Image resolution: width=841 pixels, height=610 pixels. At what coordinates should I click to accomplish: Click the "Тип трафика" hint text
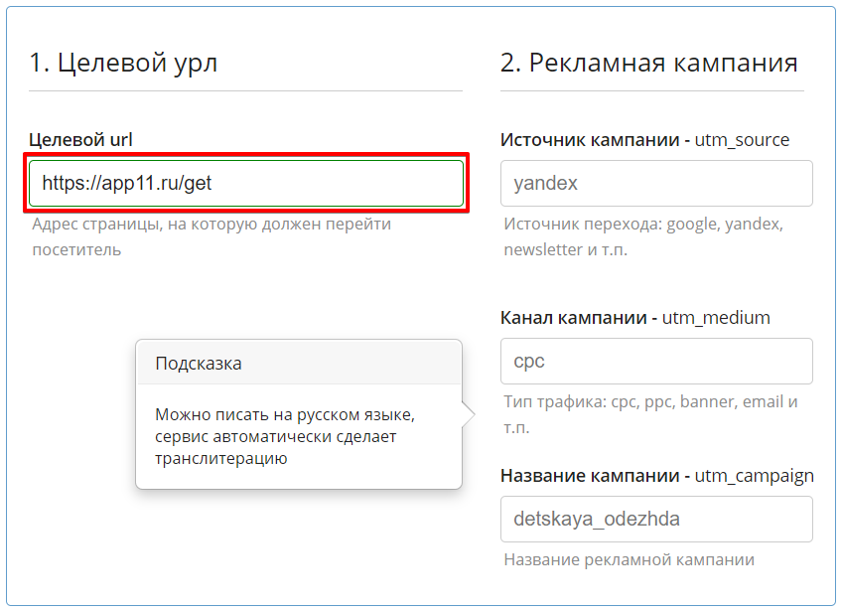click(650, 414)
